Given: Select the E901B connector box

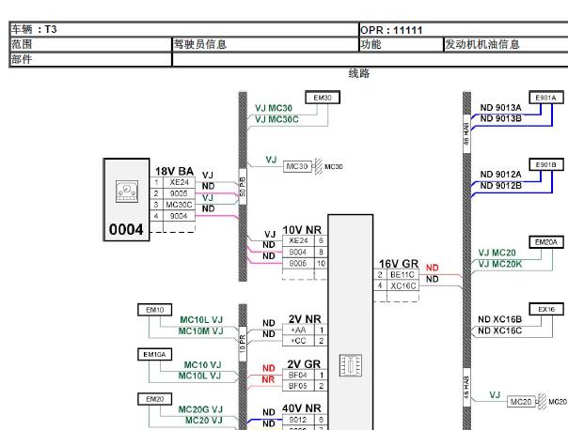Looking at the screenshot, I should coord(546,165).
